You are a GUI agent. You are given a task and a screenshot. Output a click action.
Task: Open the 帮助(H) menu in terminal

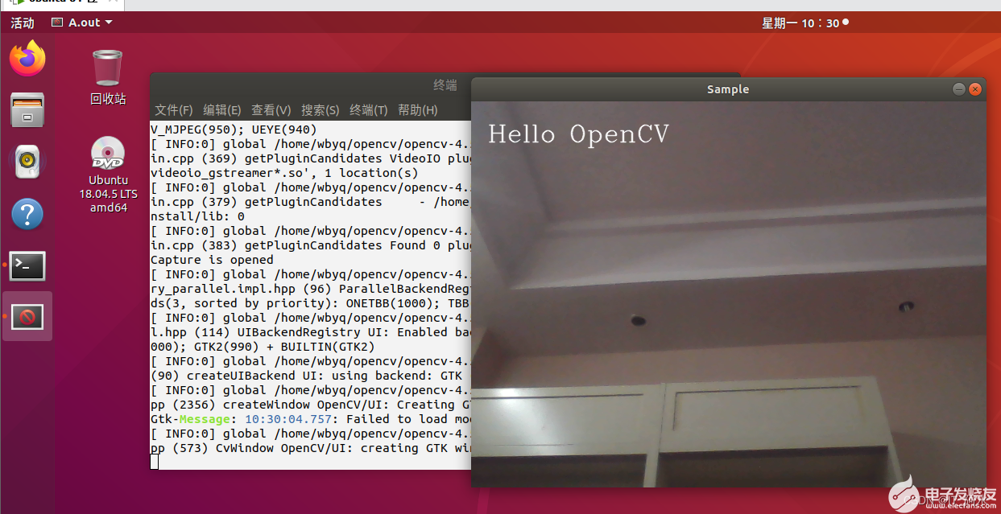(x=418, y=110)
